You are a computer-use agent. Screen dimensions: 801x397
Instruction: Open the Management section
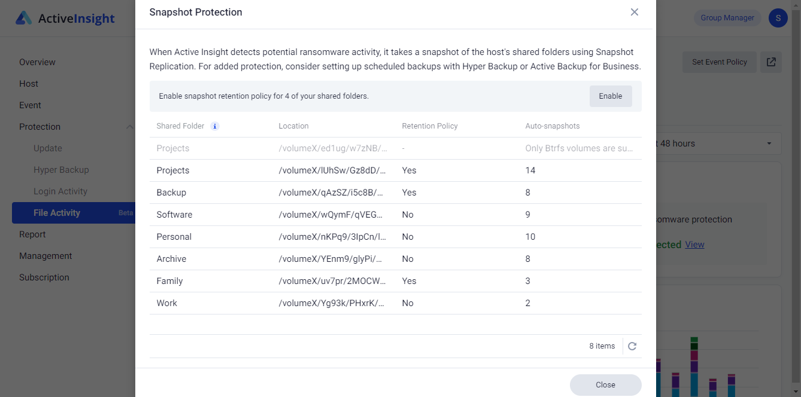(45, 256)
